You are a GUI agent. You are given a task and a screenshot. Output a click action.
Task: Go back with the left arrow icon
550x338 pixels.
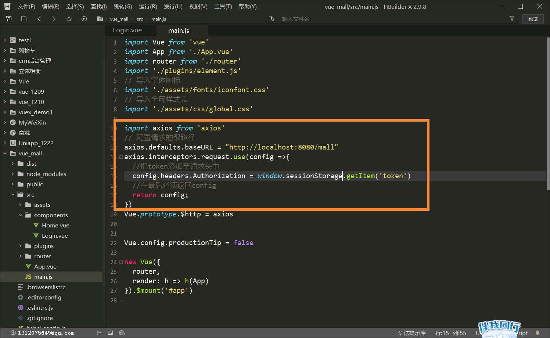click(x=39, y=19)
